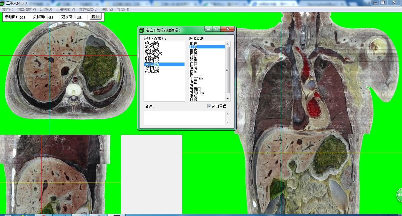The image size is (402, 216).
Task: Click the organ list scrollbar thumb
Action: tap(227, 70)
